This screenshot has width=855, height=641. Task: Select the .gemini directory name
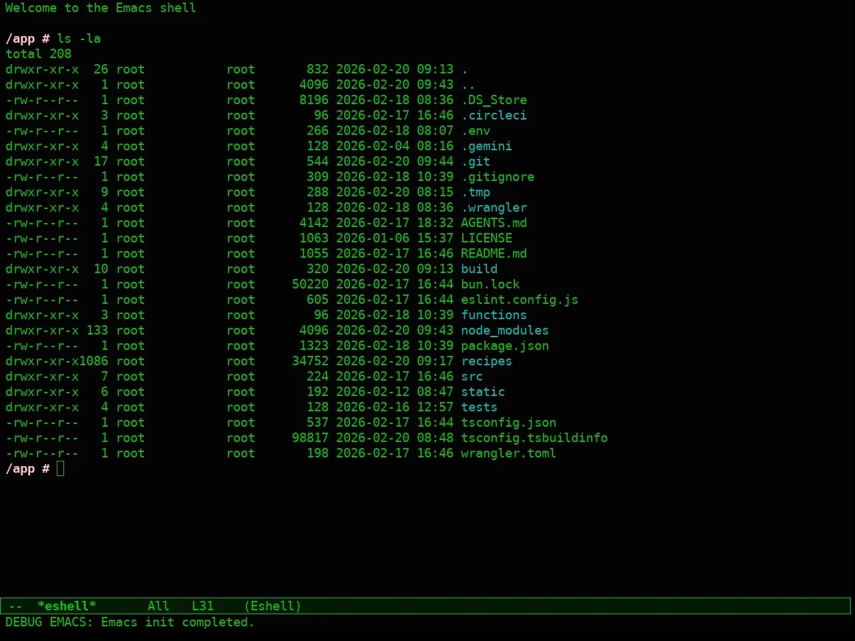coord(486,146)
